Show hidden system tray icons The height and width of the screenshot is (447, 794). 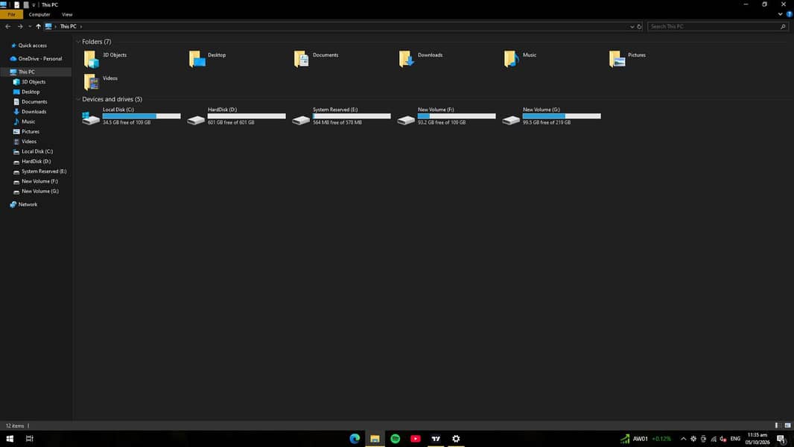(683, 439)
